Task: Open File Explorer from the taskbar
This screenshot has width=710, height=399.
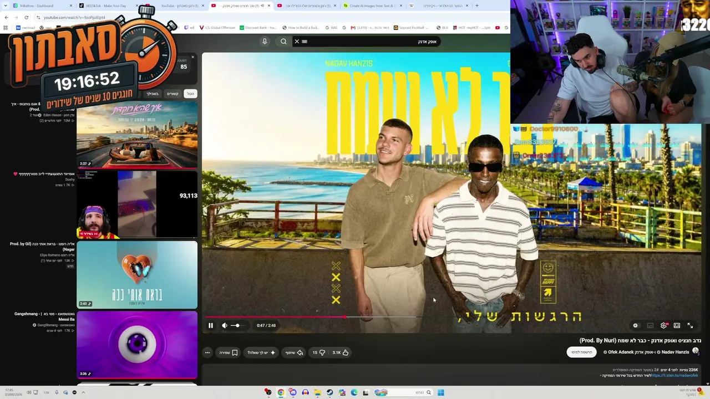Action: [x=317, y=392]
